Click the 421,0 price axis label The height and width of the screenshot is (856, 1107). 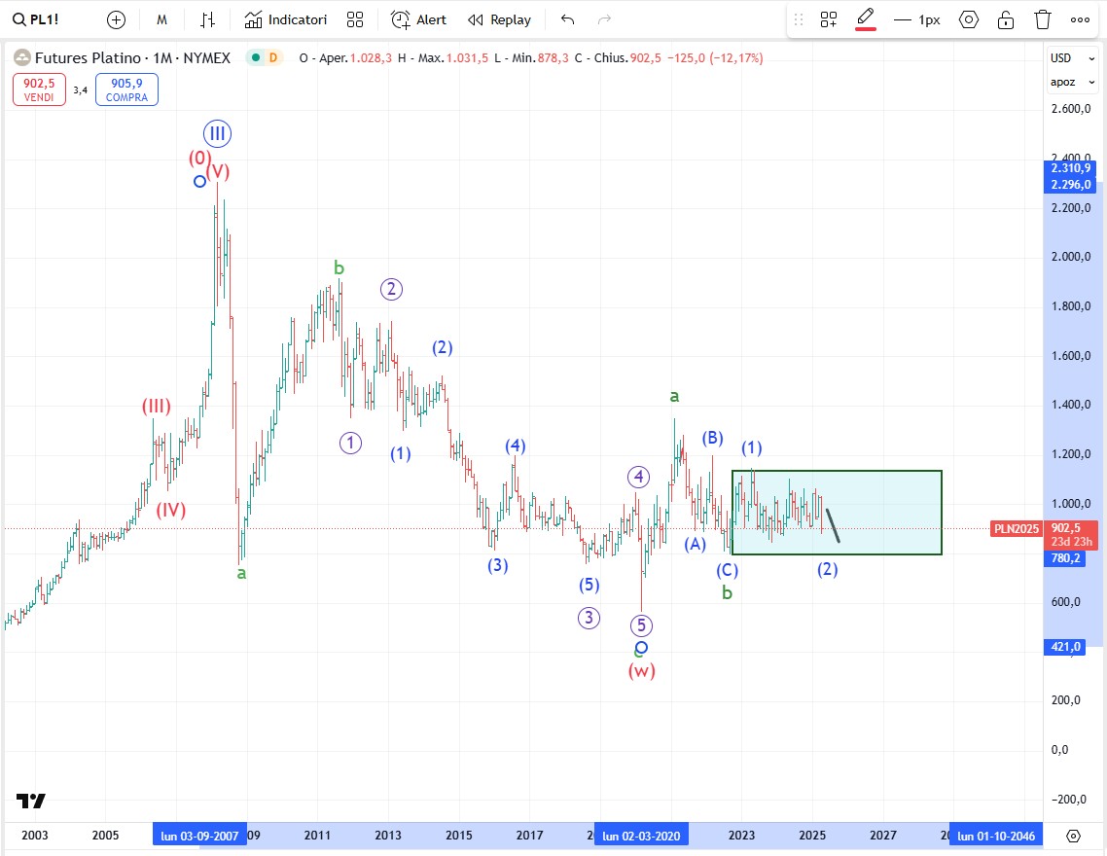click(1065, 647)
